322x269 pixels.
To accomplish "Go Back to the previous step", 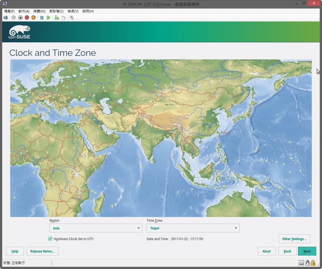I will tap(287, 251).
